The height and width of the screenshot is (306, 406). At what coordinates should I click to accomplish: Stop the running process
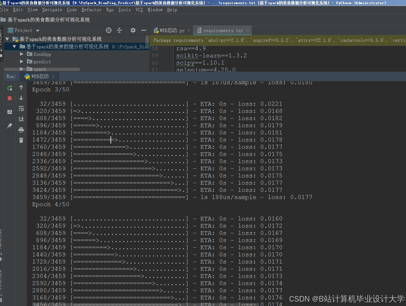coord(9,98)
